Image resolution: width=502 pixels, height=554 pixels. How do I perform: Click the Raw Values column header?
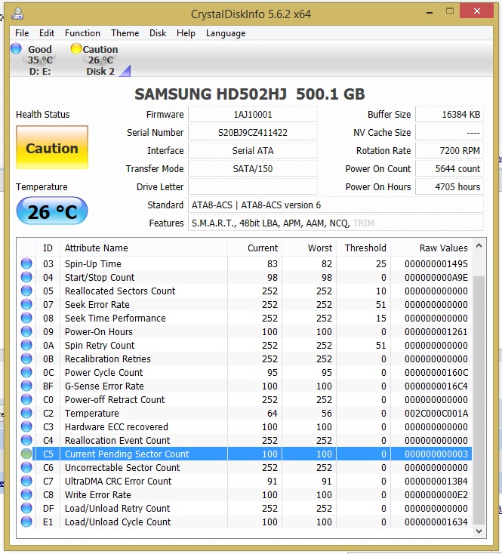[431, 248]
